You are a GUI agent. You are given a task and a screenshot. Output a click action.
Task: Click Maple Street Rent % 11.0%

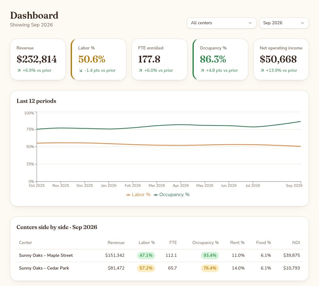coord(238,255)
